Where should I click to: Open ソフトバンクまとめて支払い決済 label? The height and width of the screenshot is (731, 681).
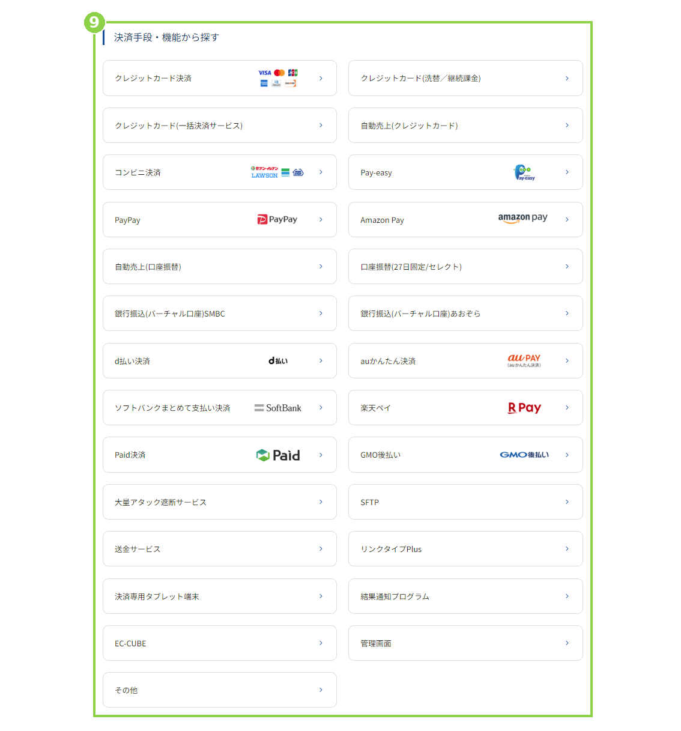click(172, 408)
